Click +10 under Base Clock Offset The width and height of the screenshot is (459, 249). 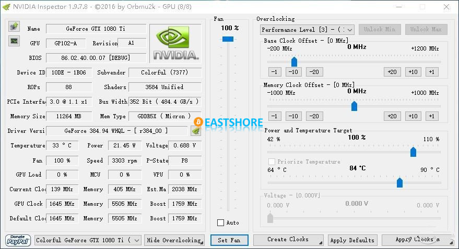pyautogui.click(x=413, y=72)
